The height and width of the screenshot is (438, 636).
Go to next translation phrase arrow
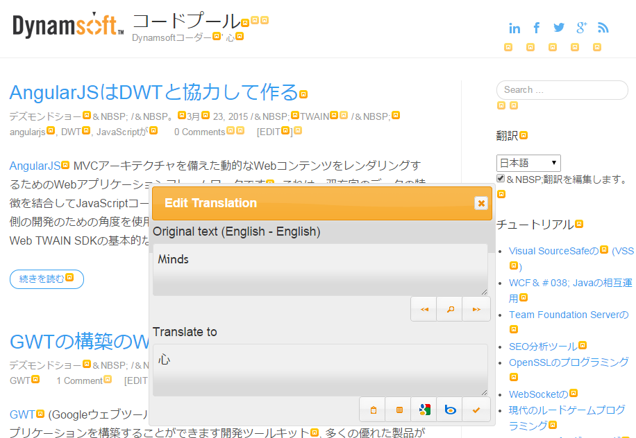click(476, 309)
